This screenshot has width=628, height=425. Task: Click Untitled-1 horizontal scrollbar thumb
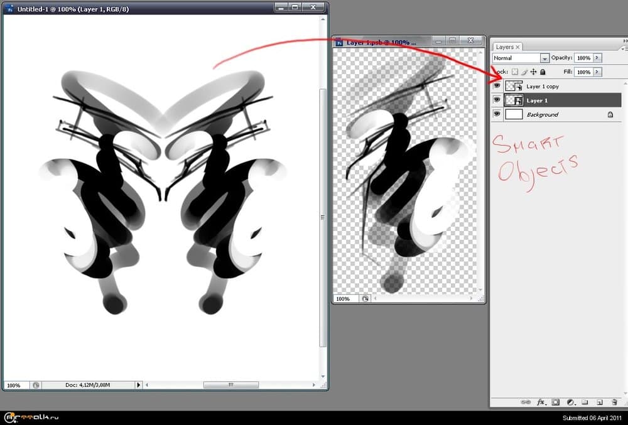pyautogui.click(x=230, y=385)
